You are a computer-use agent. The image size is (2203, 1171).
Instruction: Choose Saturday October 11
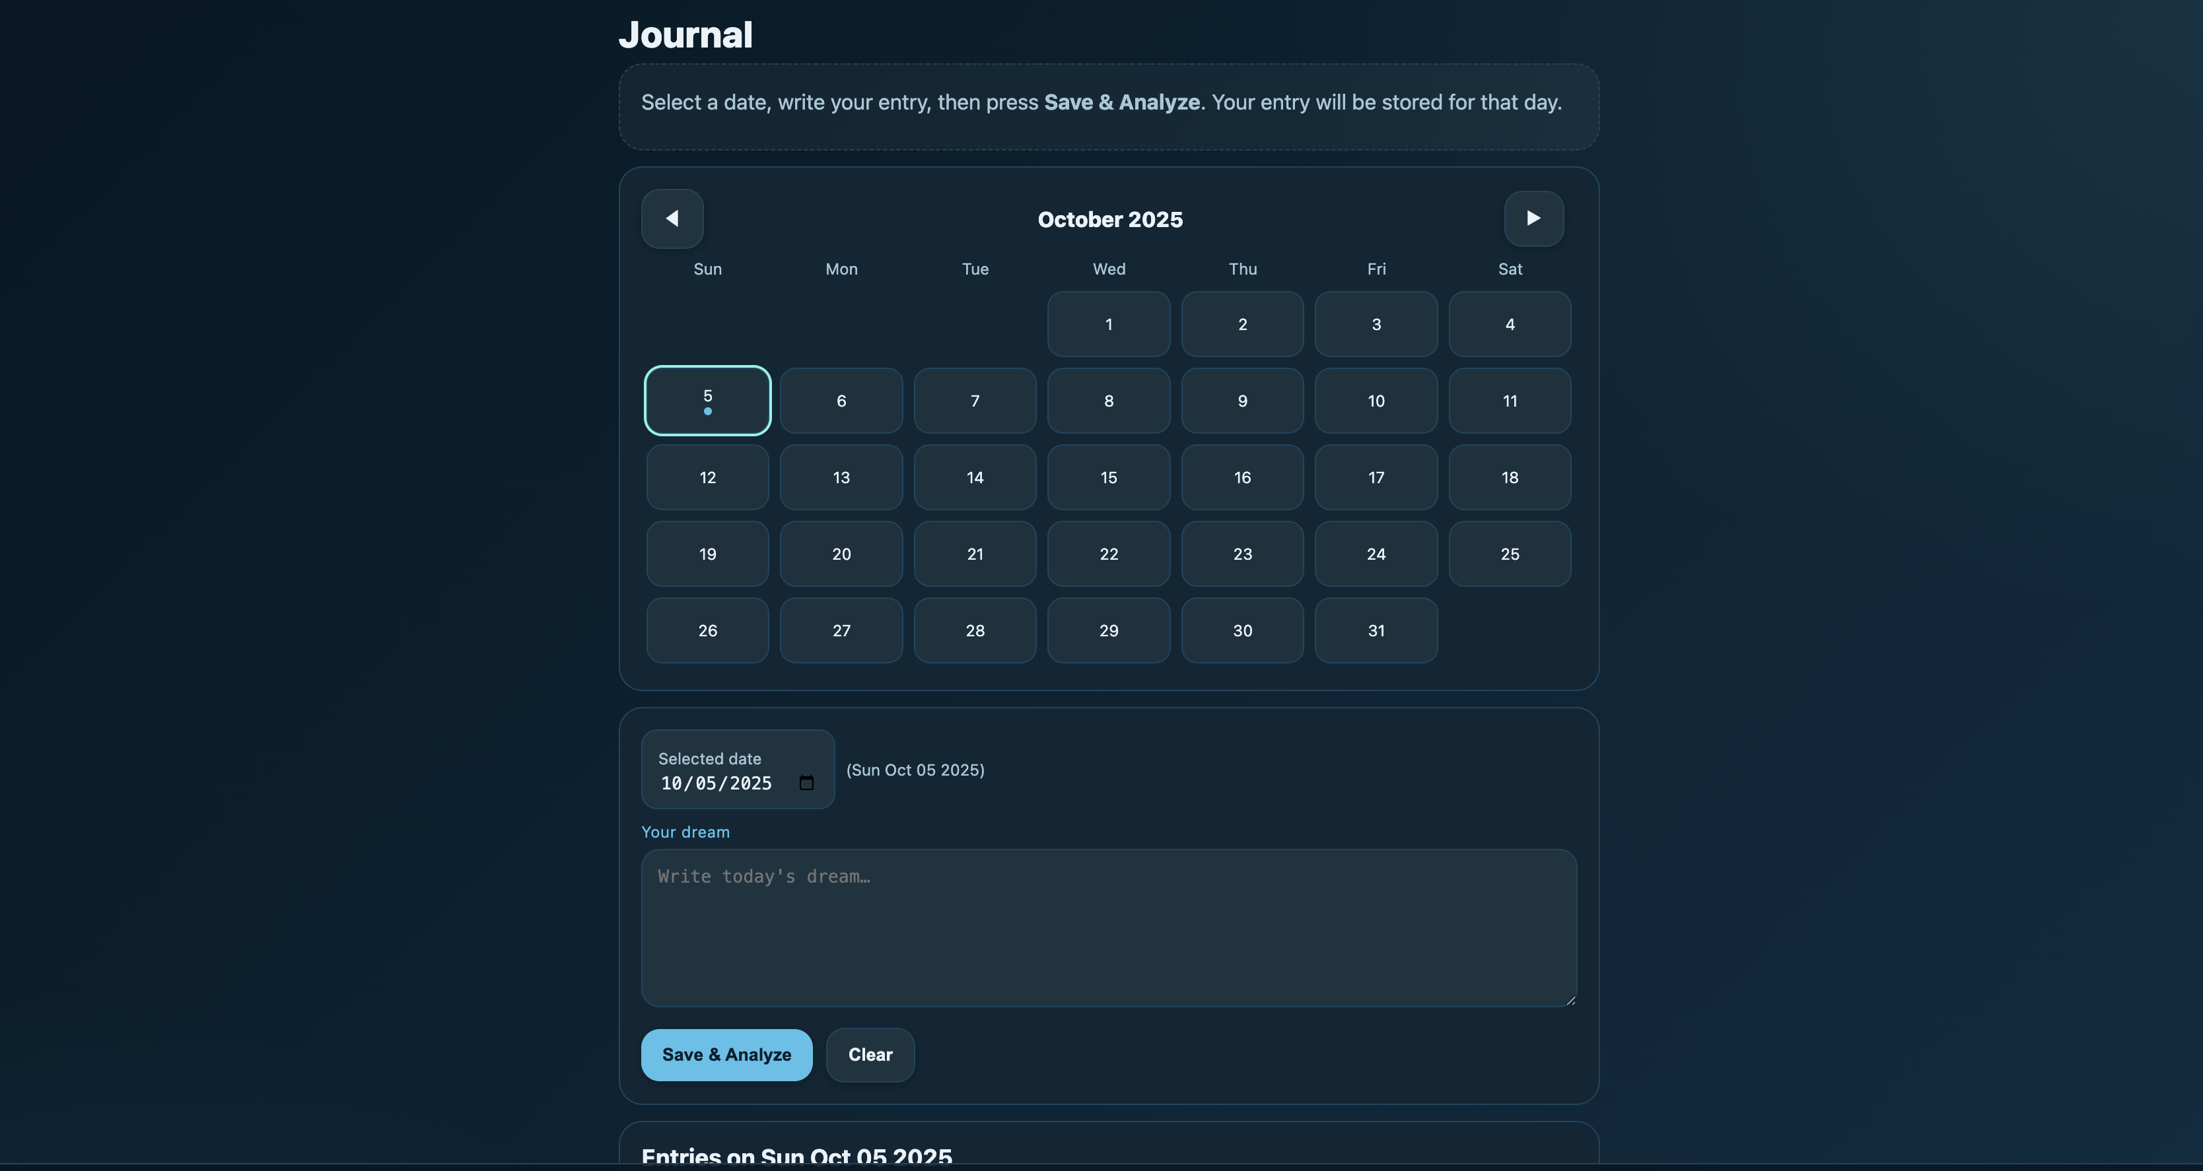(x=1510, y=401)
